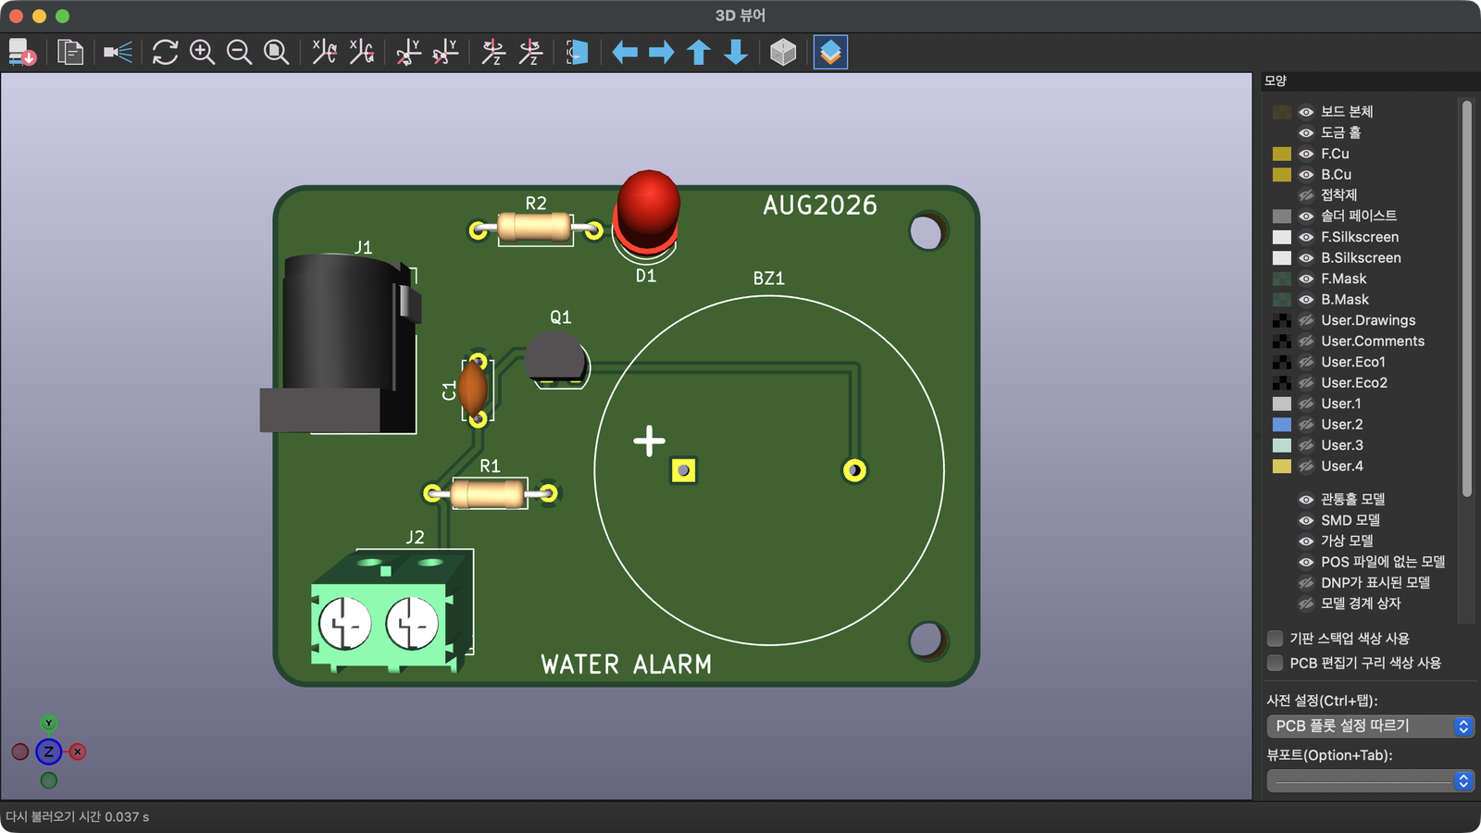
Task: Zoom in on the 3D view
Action: coord(202,53)
